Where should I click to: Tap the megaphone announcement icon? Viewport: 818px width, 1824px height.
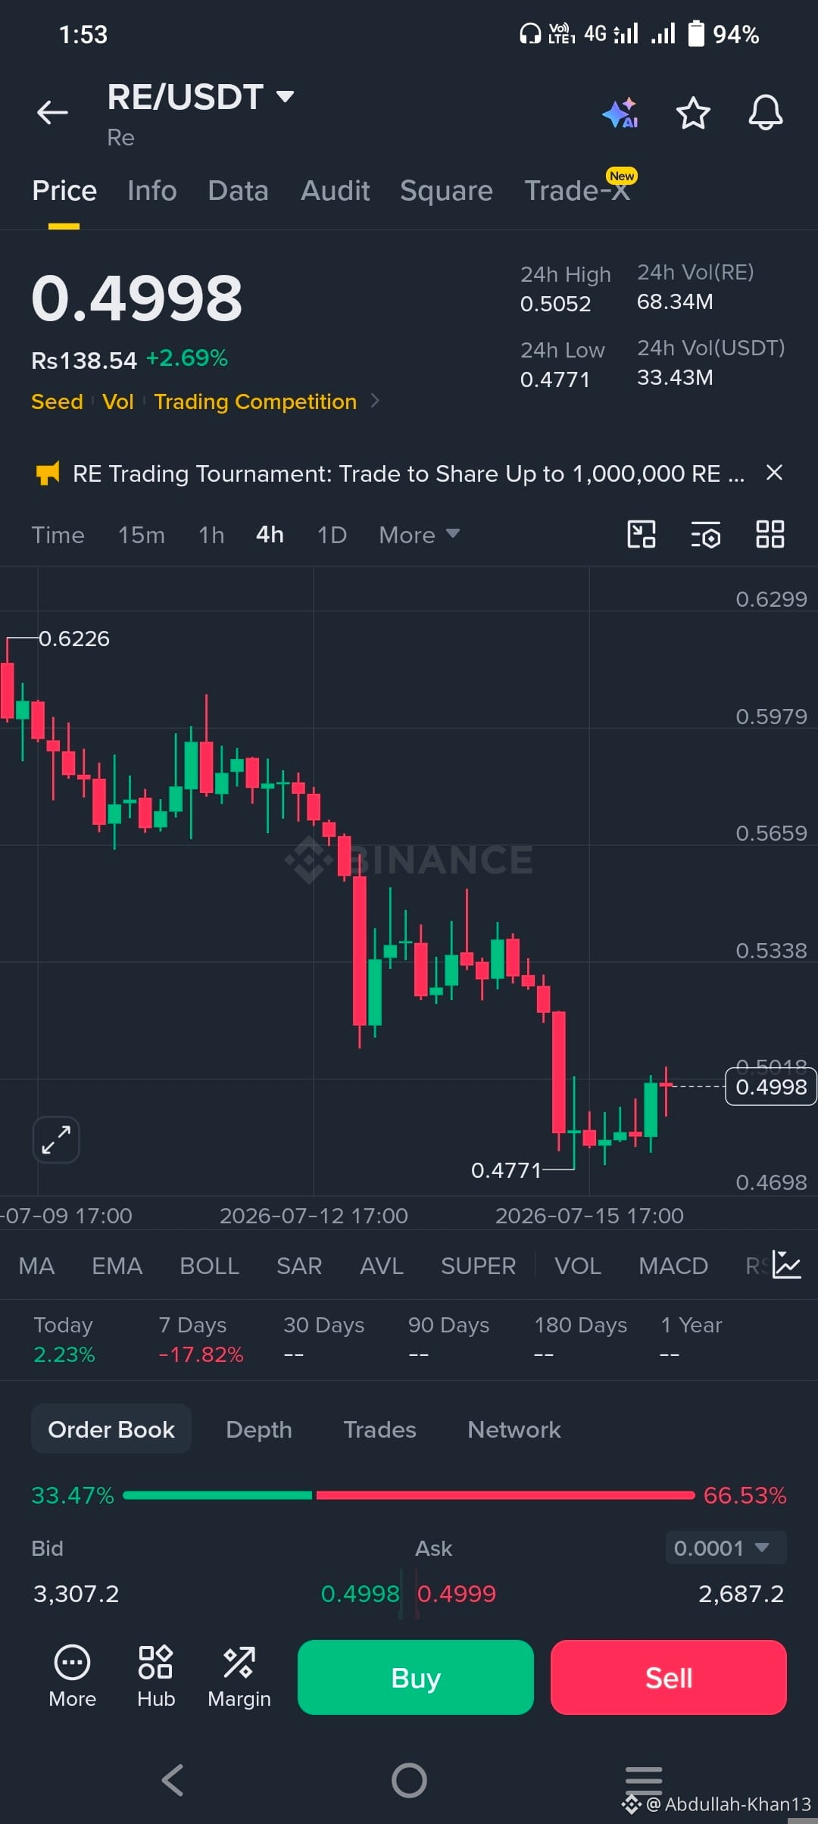[48, 474]
